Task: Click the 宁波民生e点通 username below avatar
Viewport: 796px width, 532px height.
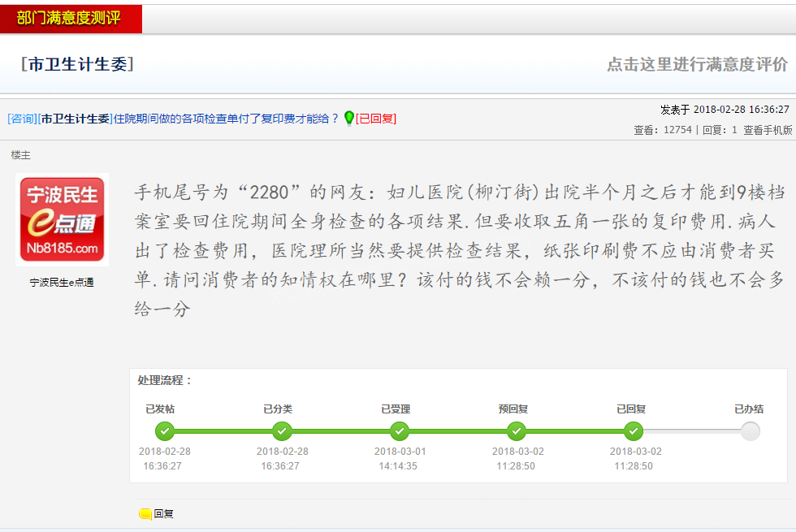Action: [x=62, y=283]
